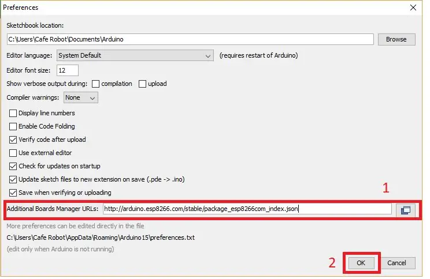Click the Editor language dropdown arrow
This screenshot has width=430, height=279.
pyautogui.click(x=208, y=56)
